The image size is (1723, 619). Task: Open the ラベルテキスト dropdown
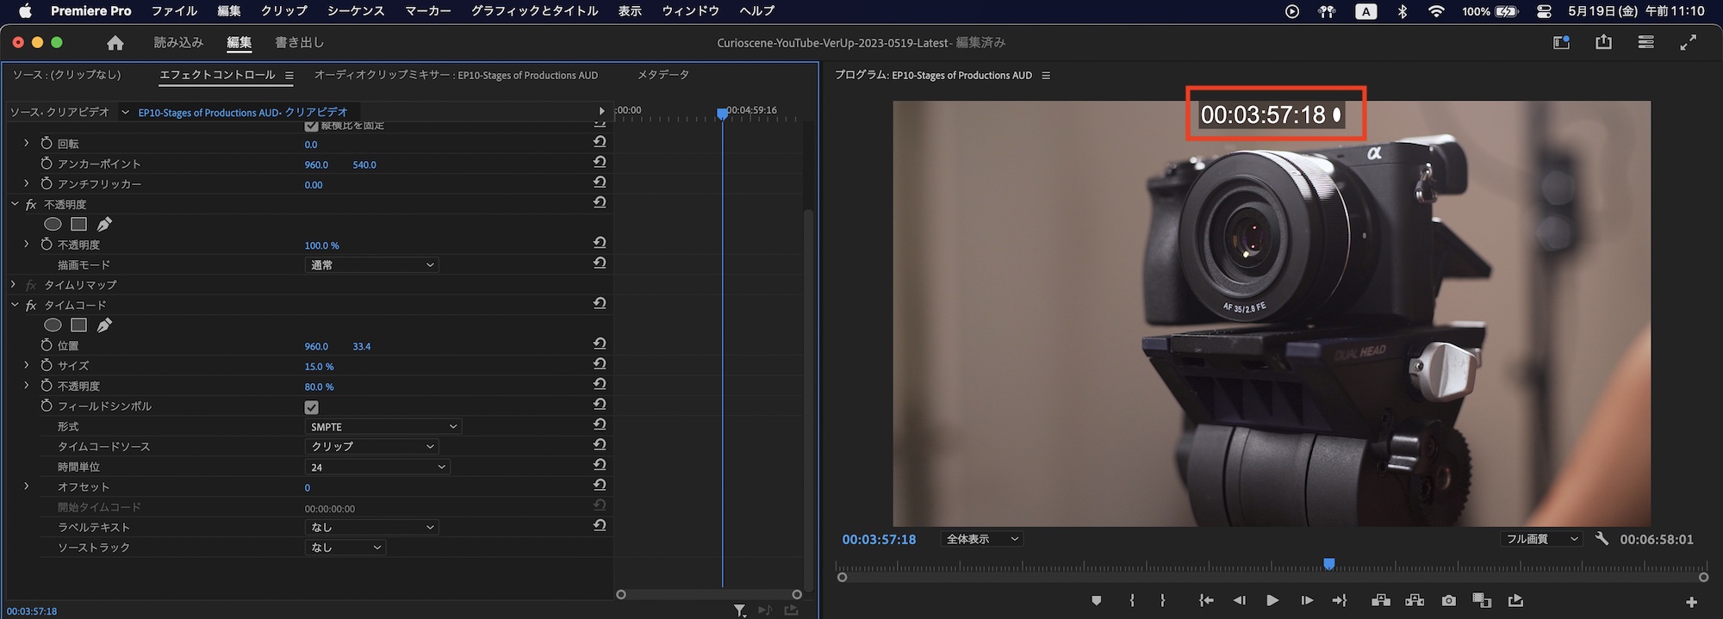click(371, 527)
